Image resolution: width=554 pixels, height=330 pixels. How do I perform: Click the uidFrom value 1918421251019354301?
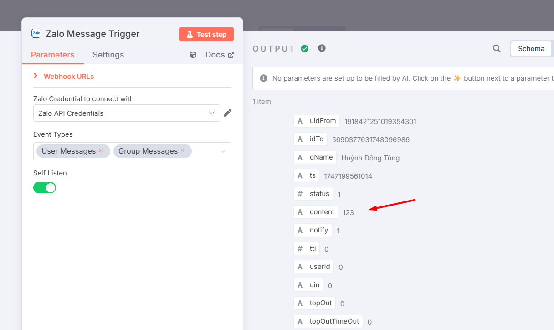[x=380, y=121]
